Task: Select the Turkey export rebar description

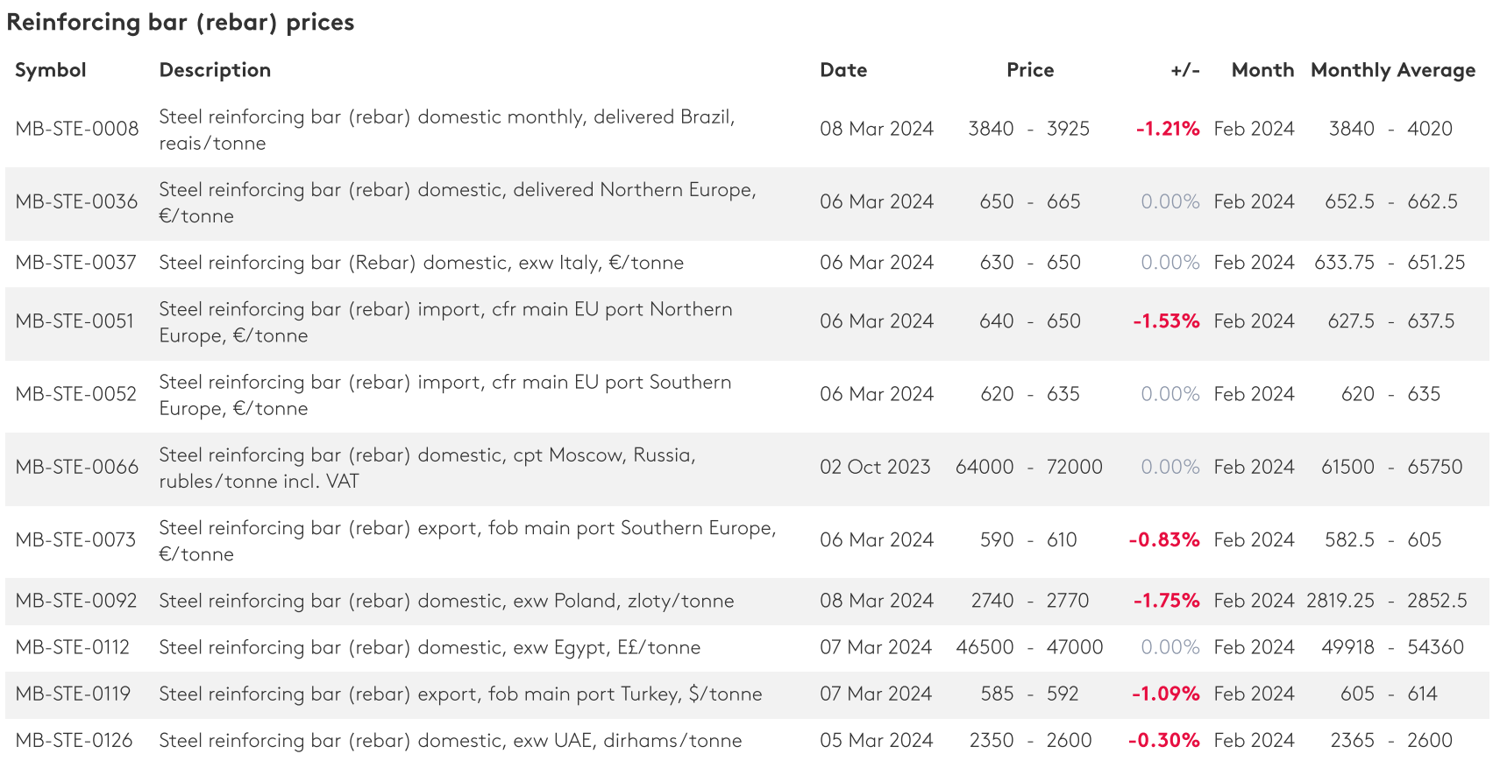Action: coord(460,694)
